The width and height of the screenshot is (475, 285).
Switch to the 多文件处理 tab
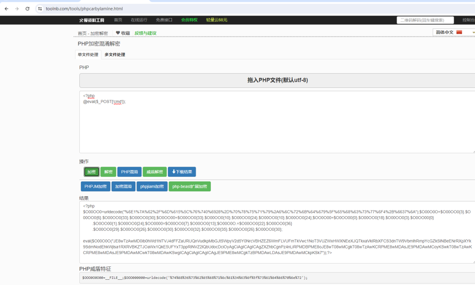(115, 55)
